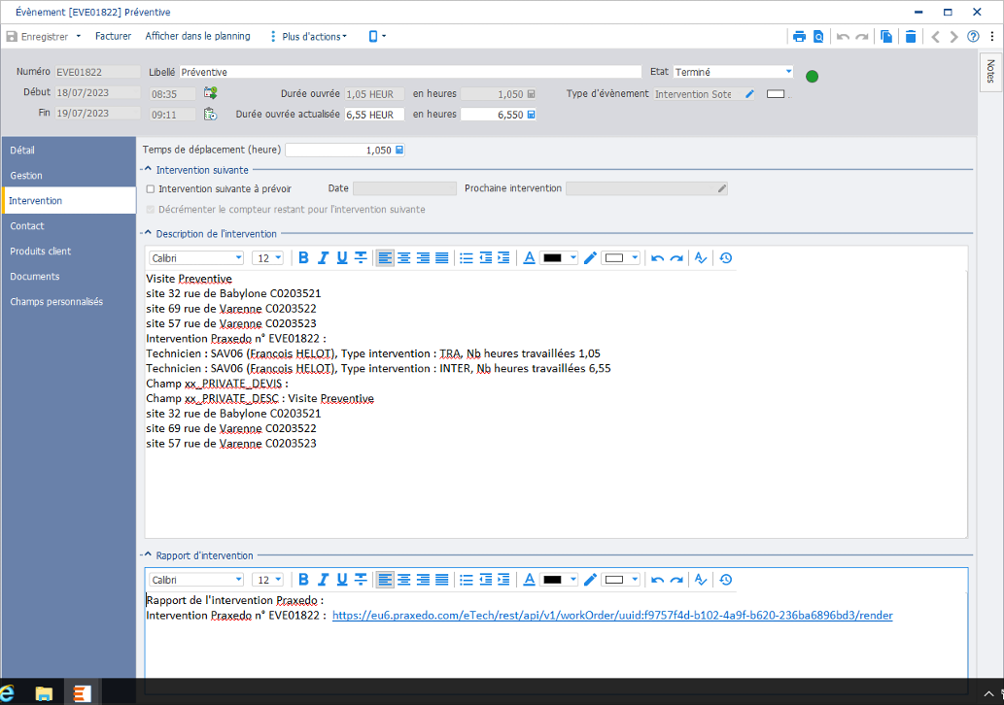Go to next record arrow
Viewport: 1004px width, 705px height.
point(954,37)
